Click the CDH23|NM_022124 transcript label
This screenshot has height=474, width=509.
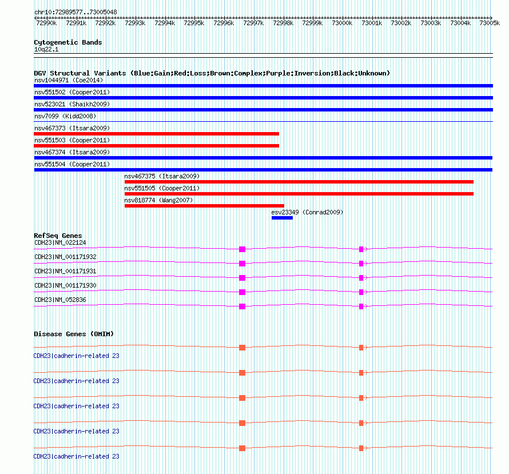pyautogui.click(x=60, y=242)
